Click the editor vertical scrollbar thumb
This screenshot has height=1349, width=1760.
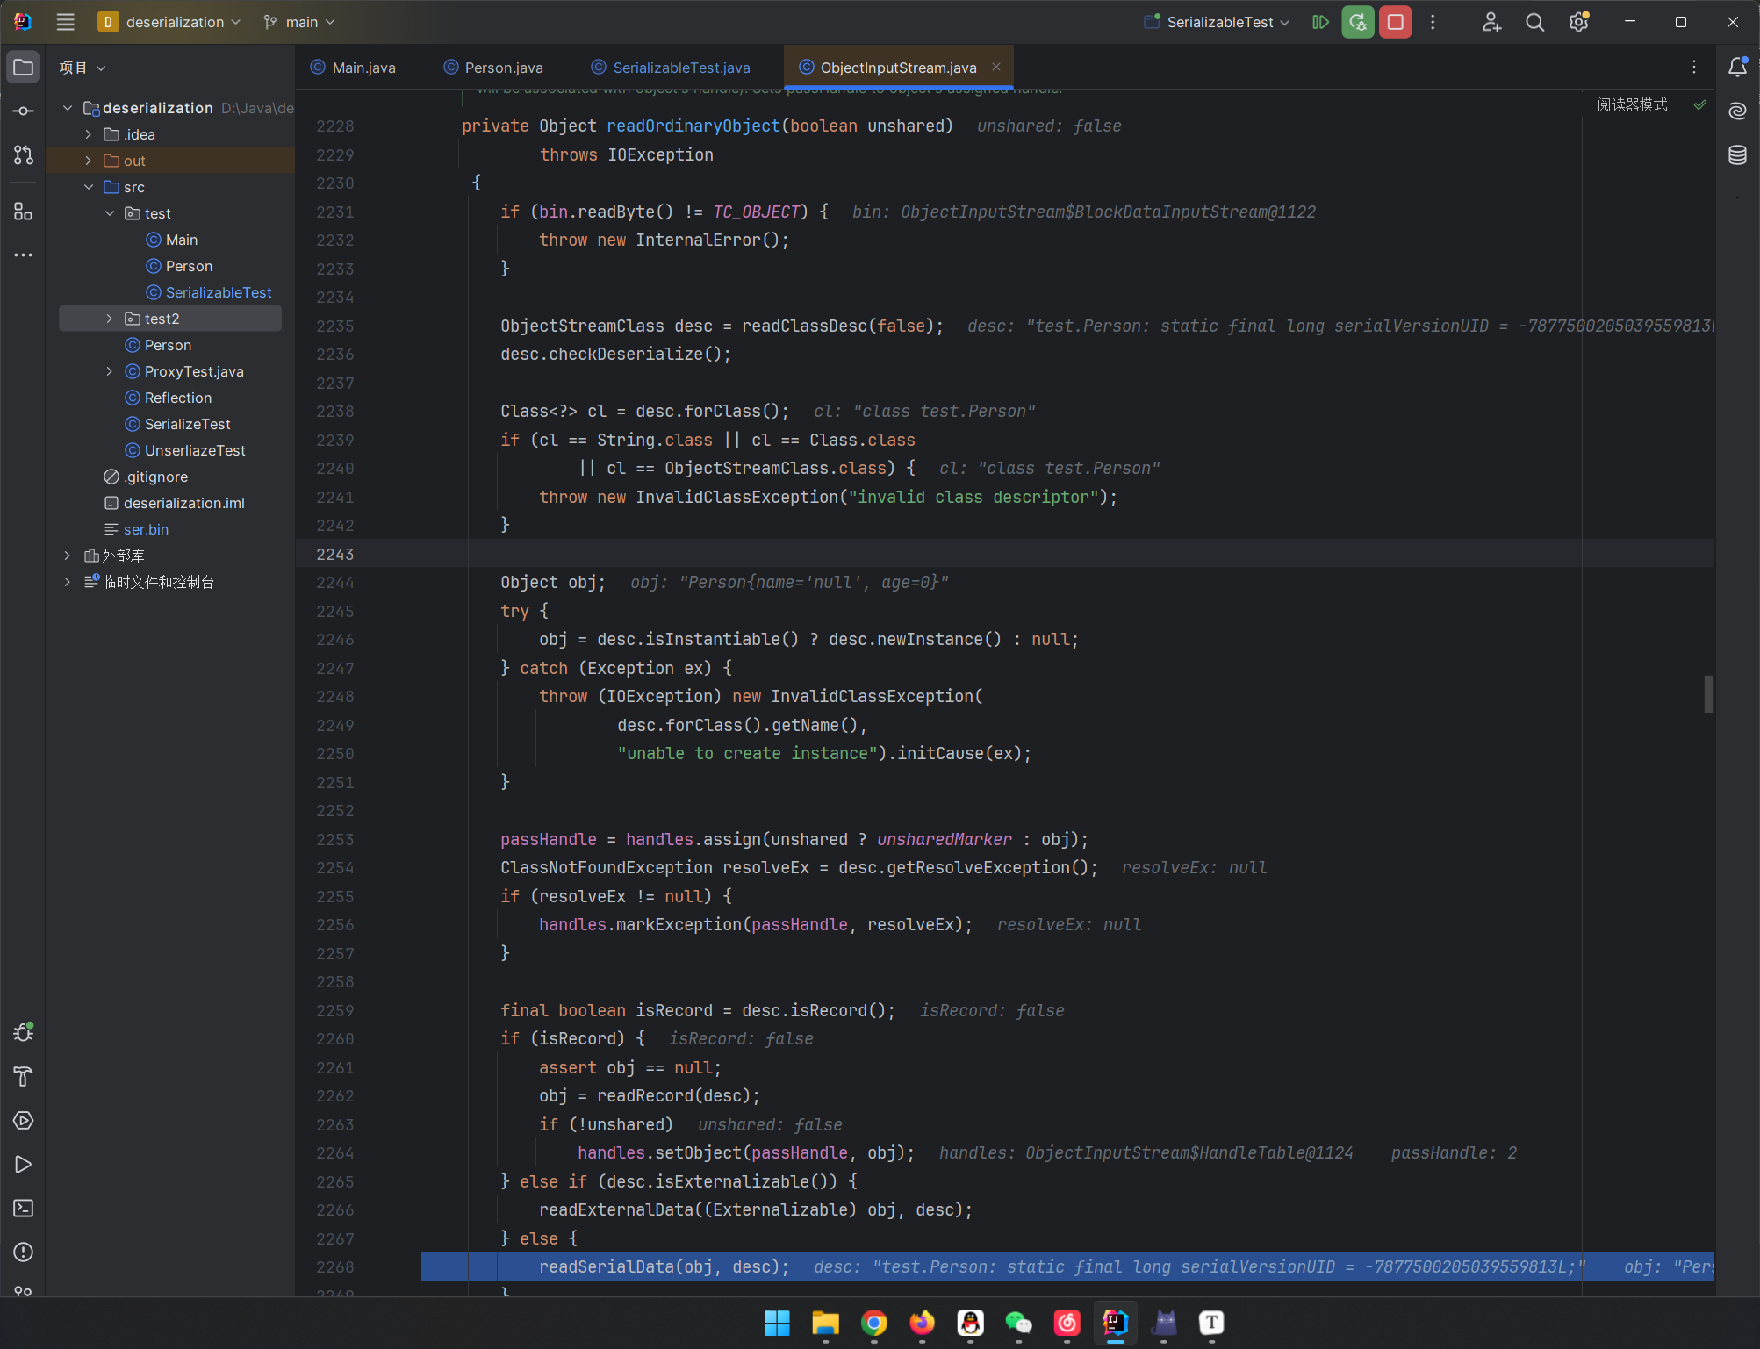tap(1708, 693)
